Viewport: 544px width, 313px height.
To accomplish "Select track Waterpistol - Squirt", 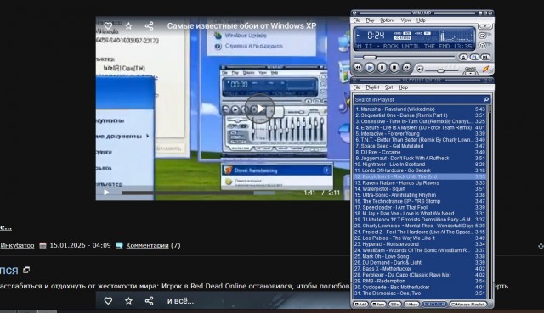I will pyautogui.click(x=419, y=189).
